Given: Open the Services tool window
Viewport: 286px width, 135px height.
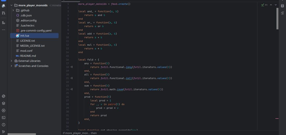Looking at the screenshot, I should tap(3, 110).
